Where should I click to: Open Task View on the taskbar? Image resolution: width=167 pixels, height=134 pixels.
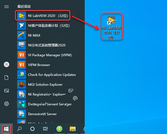tap(45, 129)
